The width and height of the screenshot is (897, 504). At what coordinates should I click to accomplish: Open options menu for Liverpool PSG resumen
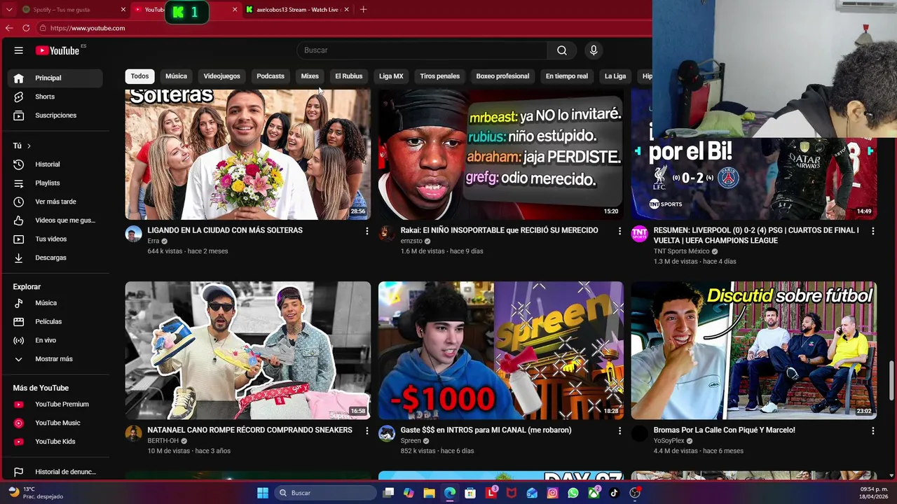coord(872,231)
